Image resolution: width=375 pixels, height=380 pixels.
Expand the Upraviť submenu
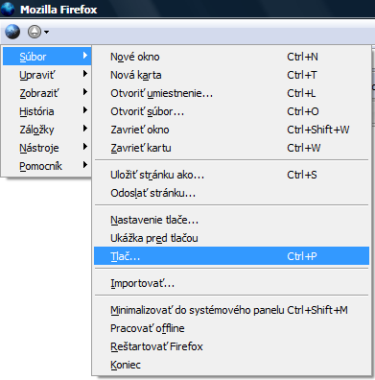[x=47, y=75]
